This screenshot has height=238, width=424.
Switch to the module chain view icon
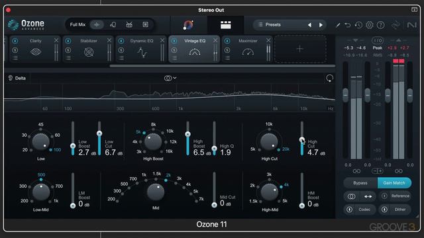click(x=225, y=25)
